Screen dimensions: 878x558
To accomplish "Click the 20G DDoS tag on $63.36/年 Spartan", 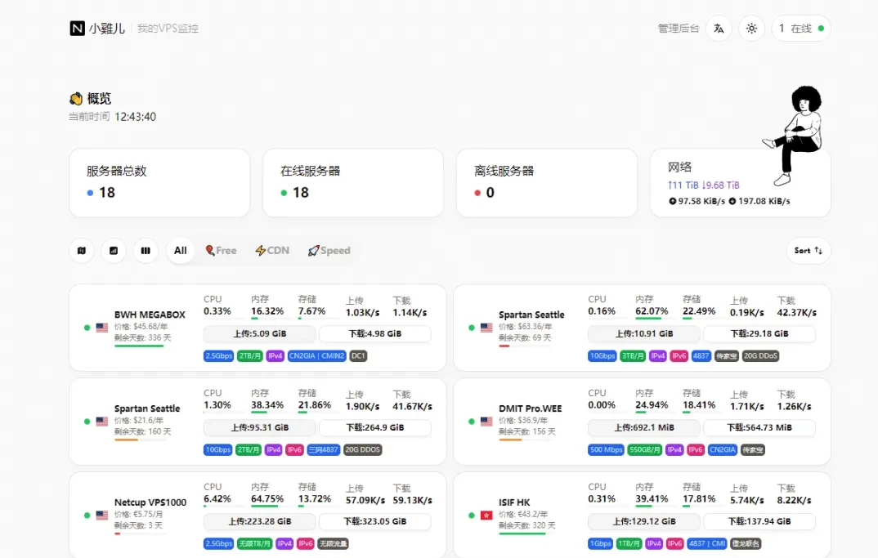I will [x=760, y=356].
